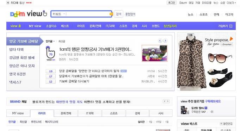Open the 문화/연예 item in the purple navigation bar
240x131 pixels.
96,26
